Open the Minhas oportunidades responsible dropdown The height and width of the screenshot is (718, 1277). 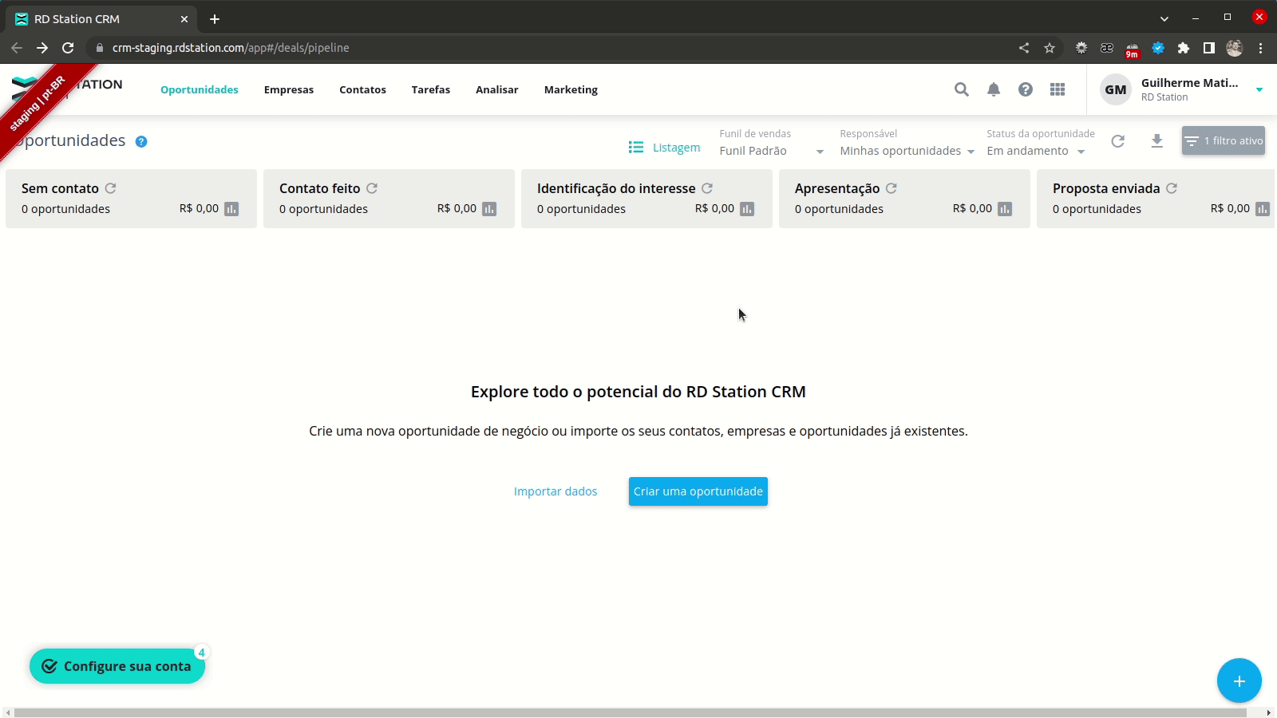point(907,151)
